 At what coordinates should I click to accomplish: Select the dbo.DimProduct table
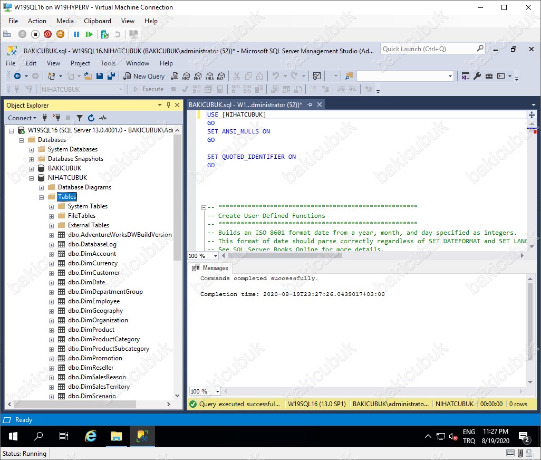[x=91, y=330]
